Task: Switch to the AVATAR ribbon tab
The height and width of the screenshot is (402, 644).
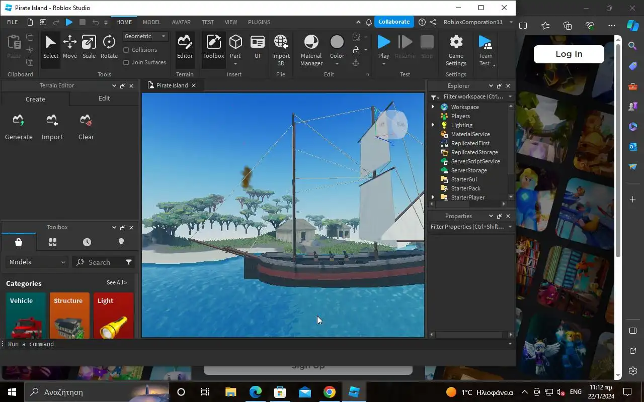Action: point(181,22)
